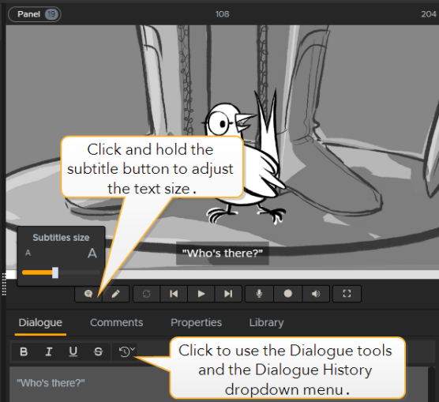Toggle the loop playback button
Screen dimensions: 439x402
pos(146,294)
